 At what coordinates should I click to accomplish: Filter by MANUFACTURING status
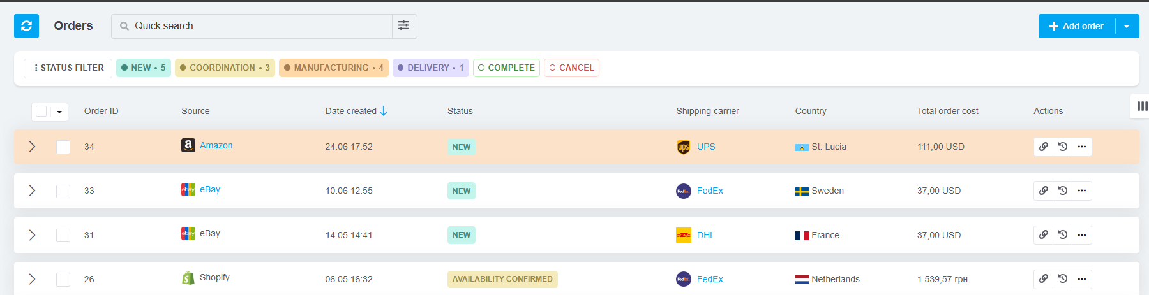tap(334, 68)
